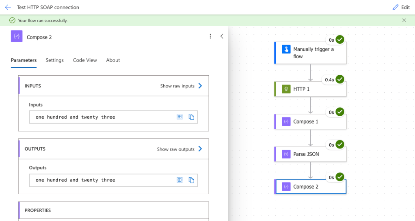Click the Edit pencil button
The image size is (415, 221).
tap(401, 7)
